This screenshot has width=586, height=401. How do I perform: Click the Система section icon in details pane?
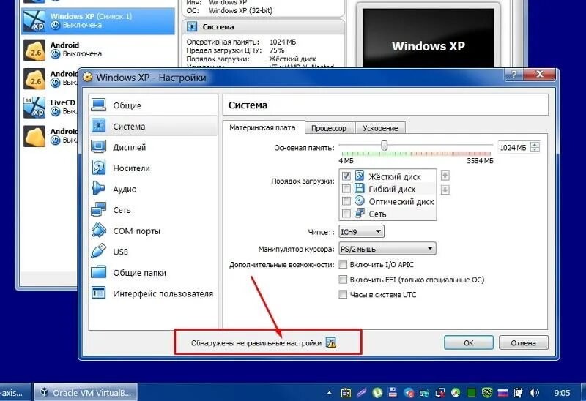[x=192, y=26]
